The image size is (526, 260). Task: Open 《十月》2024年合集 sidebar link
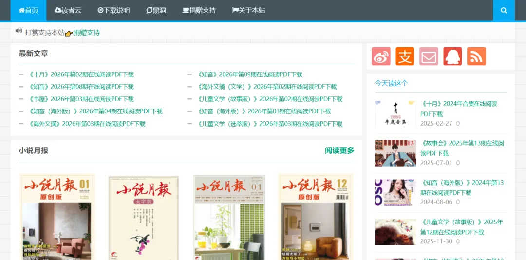click(x=459, y=109)
